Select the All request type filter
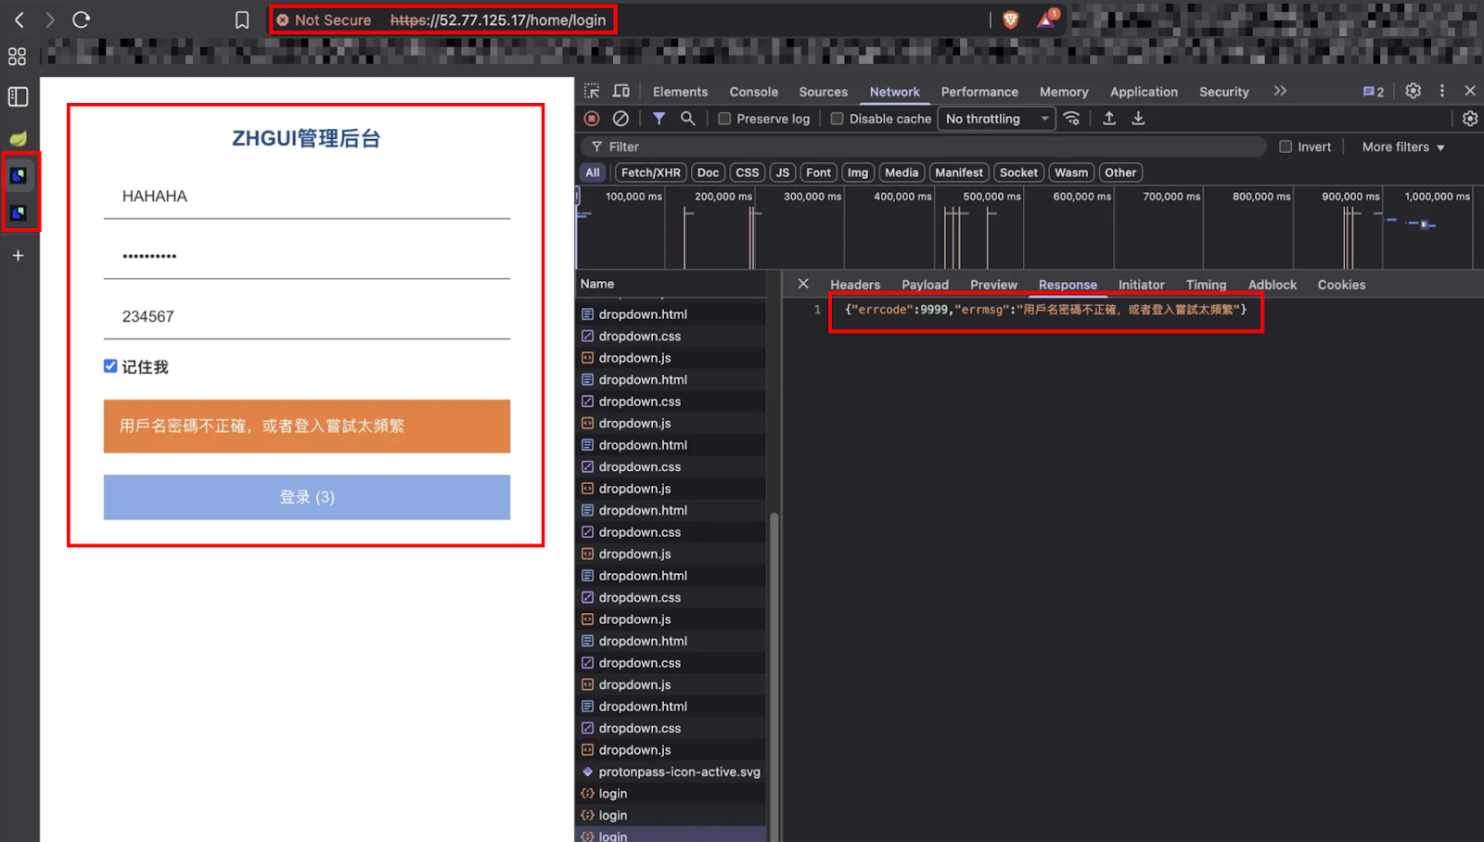1484x842 pixels. tap(592, 172)
